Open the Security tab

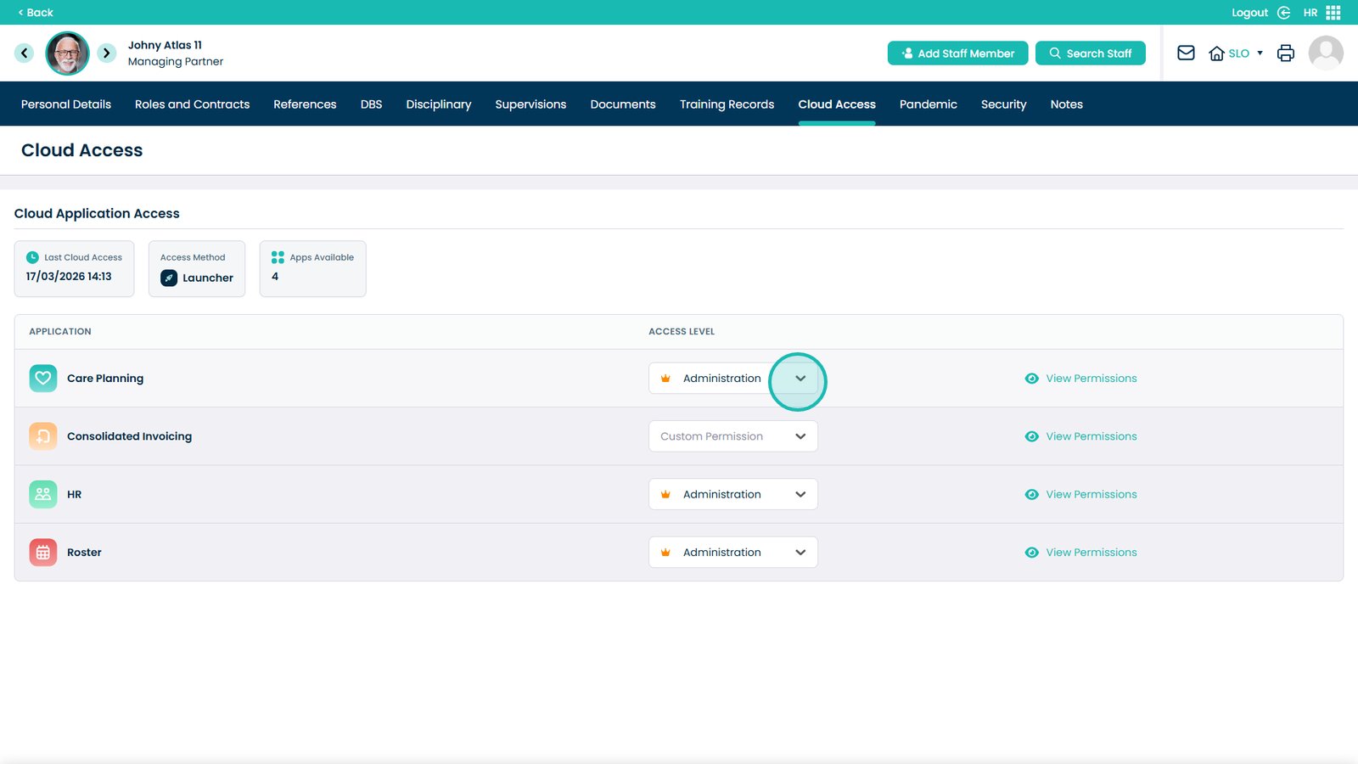click(x=1003, y=104)
